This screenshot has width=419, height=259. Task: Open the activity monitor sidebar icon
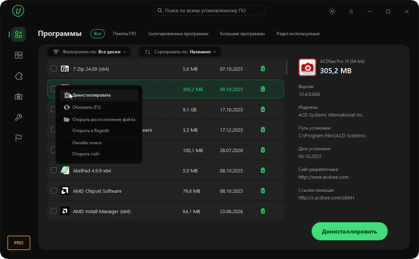click(19, 55)
